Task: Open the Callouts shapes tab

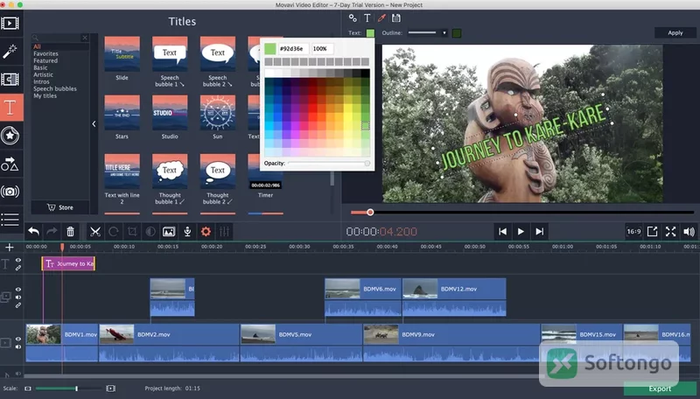Action: (10, 164)
